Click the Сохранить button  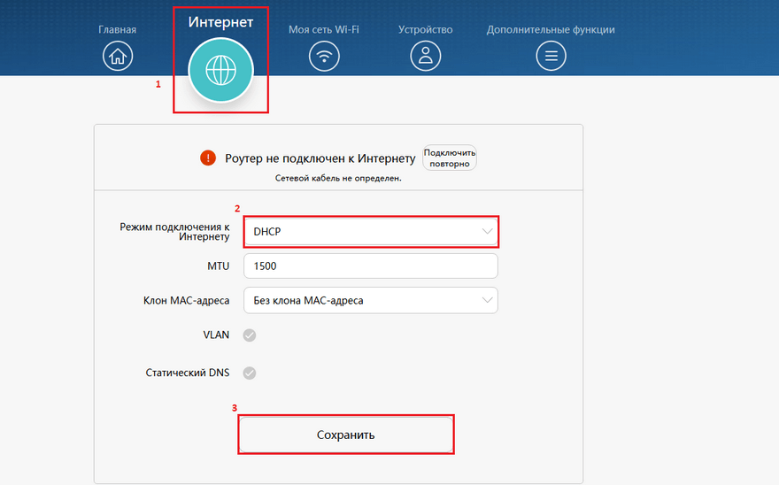click(x=346, y=435)
